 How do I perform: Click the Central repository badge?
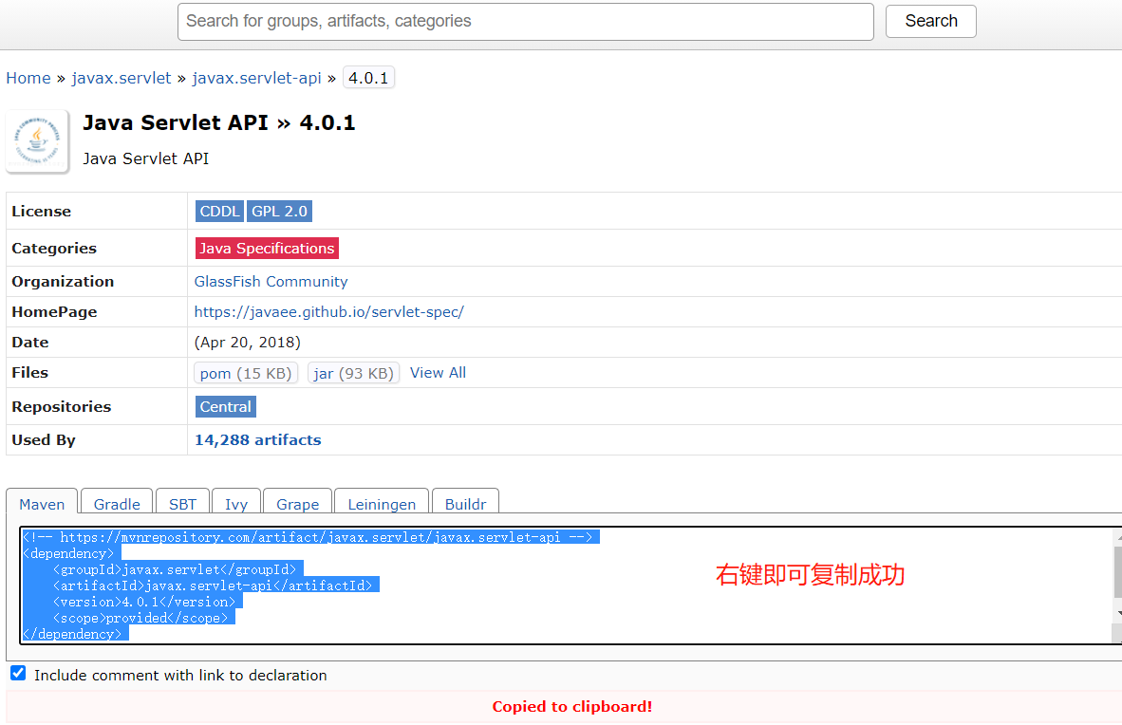[225, 406]
